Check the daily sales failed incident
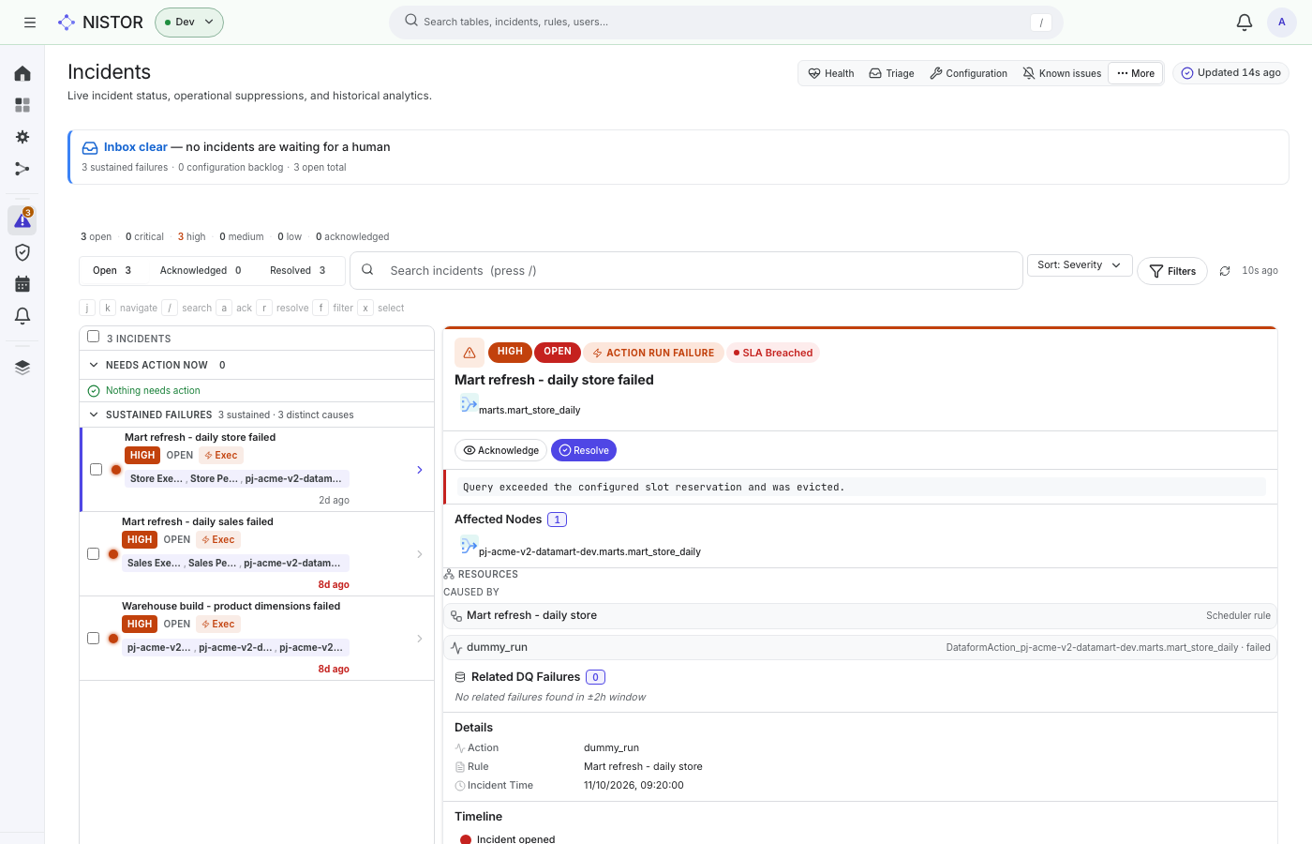 click(93, 554)
